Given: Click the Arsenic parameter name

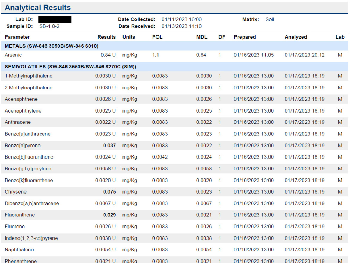Looking at the screenshot, I should coord(13,55).
